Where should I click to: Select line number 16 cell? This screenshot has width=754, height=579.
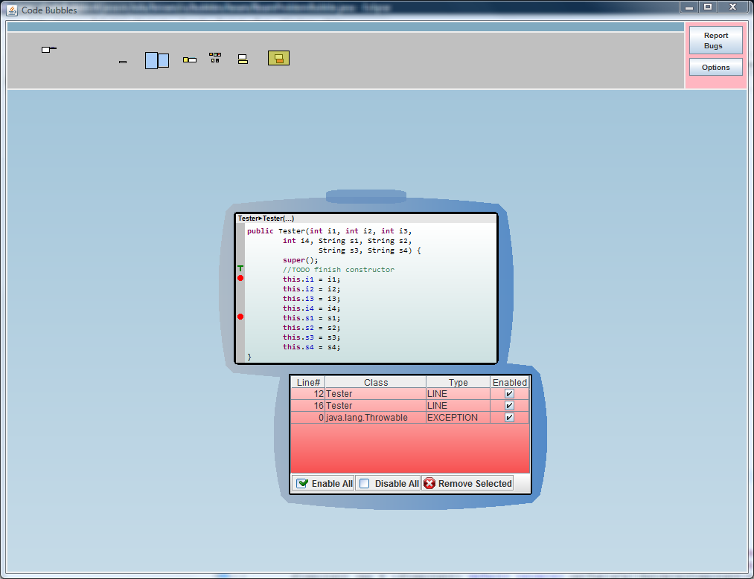click(x=308, y=406)
